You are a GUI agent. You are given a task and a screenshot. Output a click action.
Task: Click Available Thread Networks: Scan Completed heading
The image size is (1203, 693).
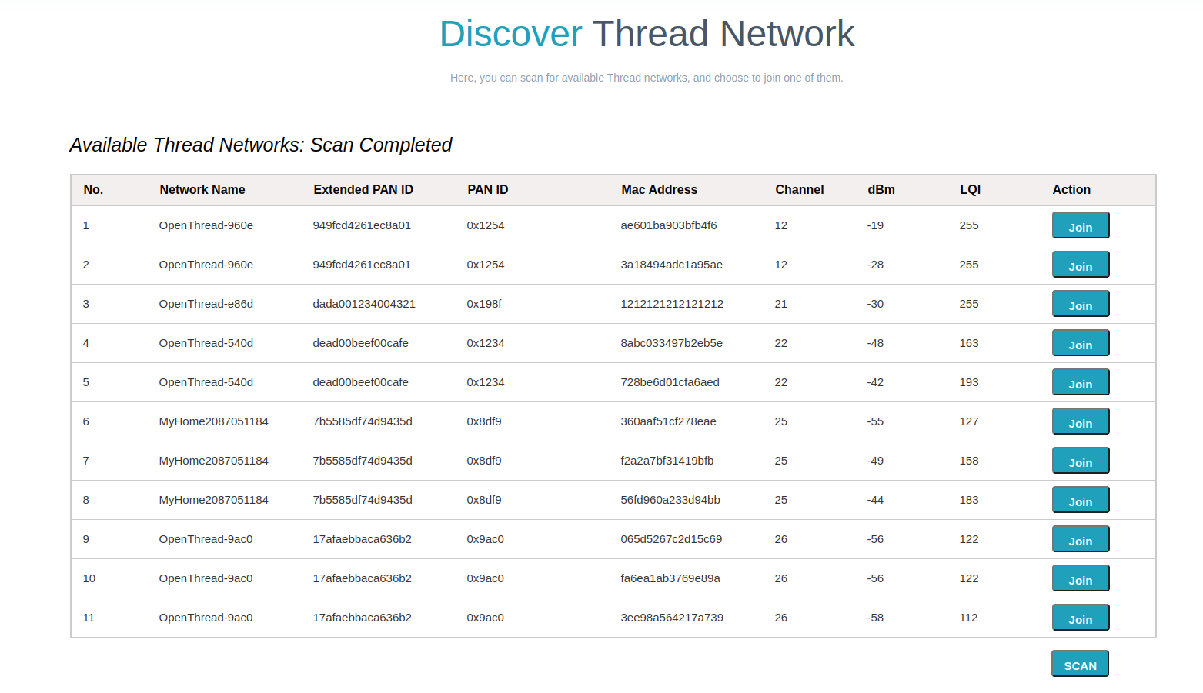(261, 145)
